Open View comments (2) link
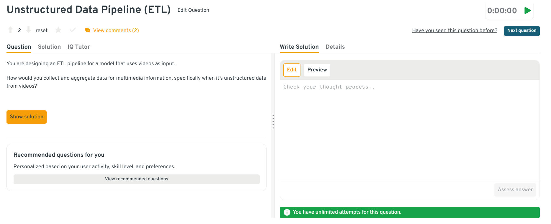Image resolution: width=551 pixels, height=224 pixels. click(116, 30)
